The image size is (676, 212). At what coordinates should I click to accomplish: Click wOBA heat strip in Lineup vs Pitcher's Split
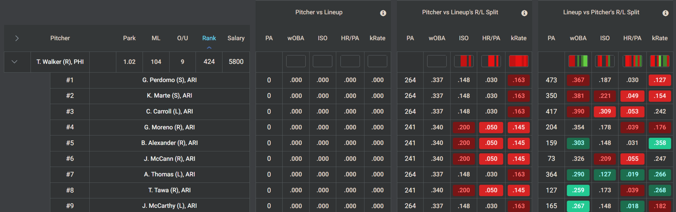pos(578,61)
